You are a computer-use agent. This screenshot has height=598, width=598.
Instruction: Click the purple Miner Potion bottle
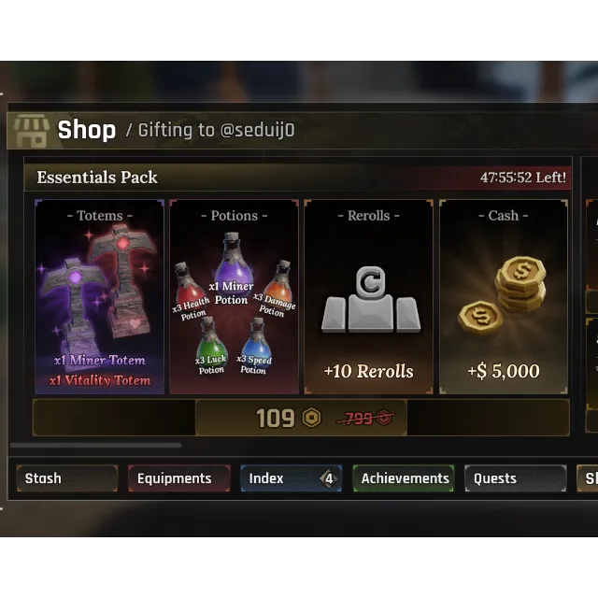coord(233,260)
